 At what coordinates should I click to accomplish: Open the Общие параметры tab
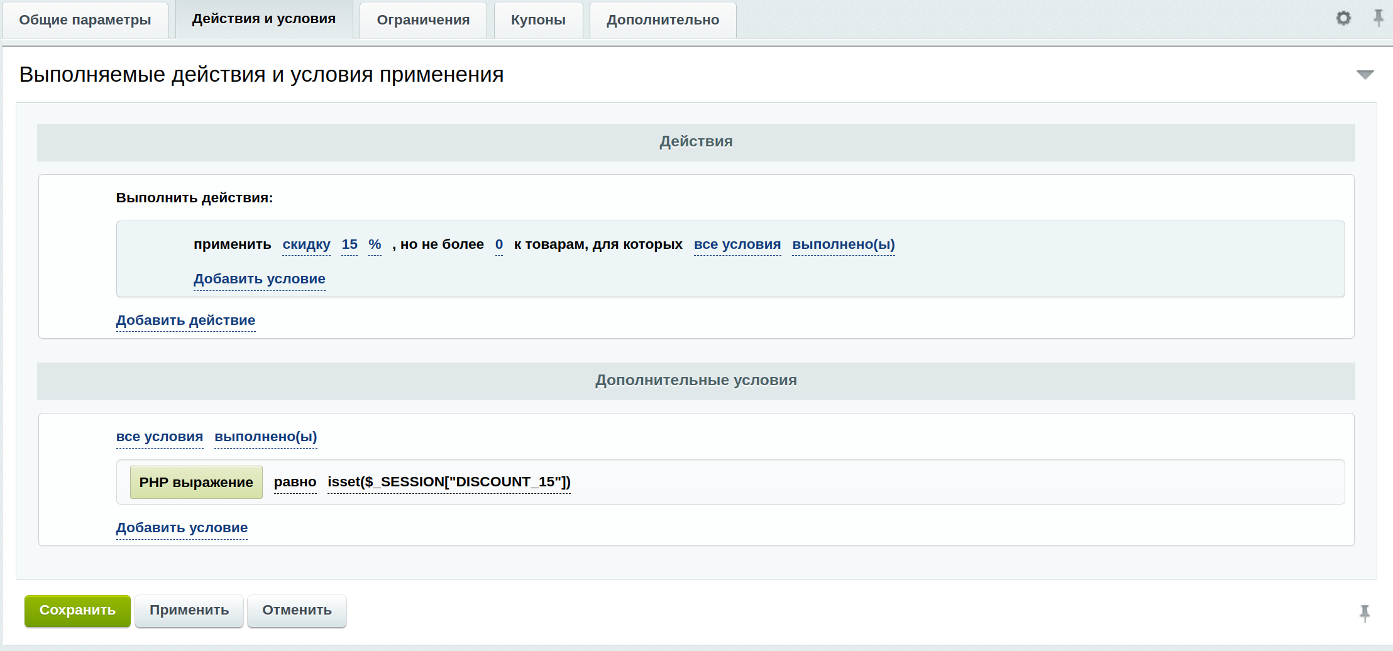[85, 20]
